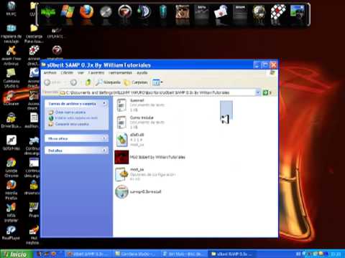
Task: Open the RealPlayer desktop icon
Action: pos(11,233)
